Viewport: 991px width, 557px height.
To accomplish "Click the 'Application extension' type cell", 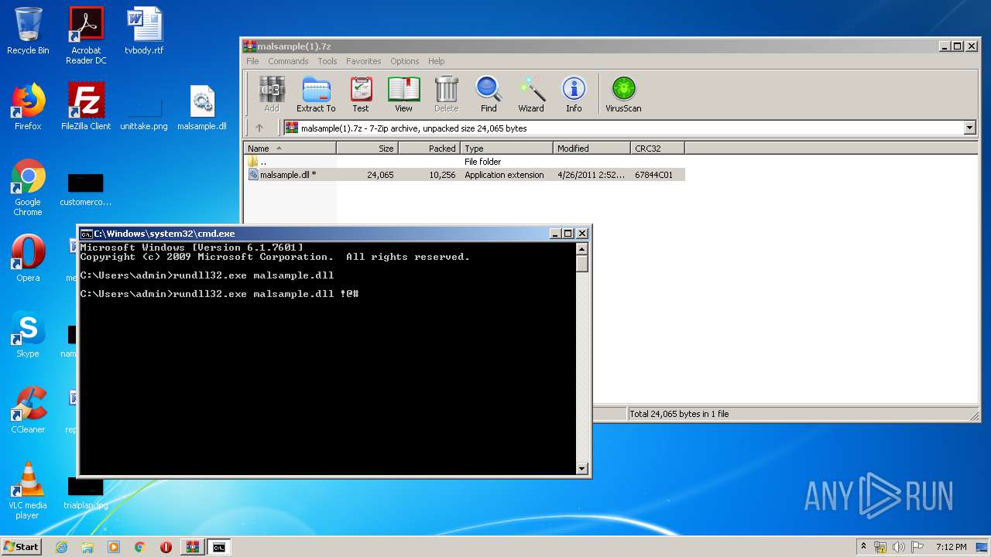I will [504, 175].
